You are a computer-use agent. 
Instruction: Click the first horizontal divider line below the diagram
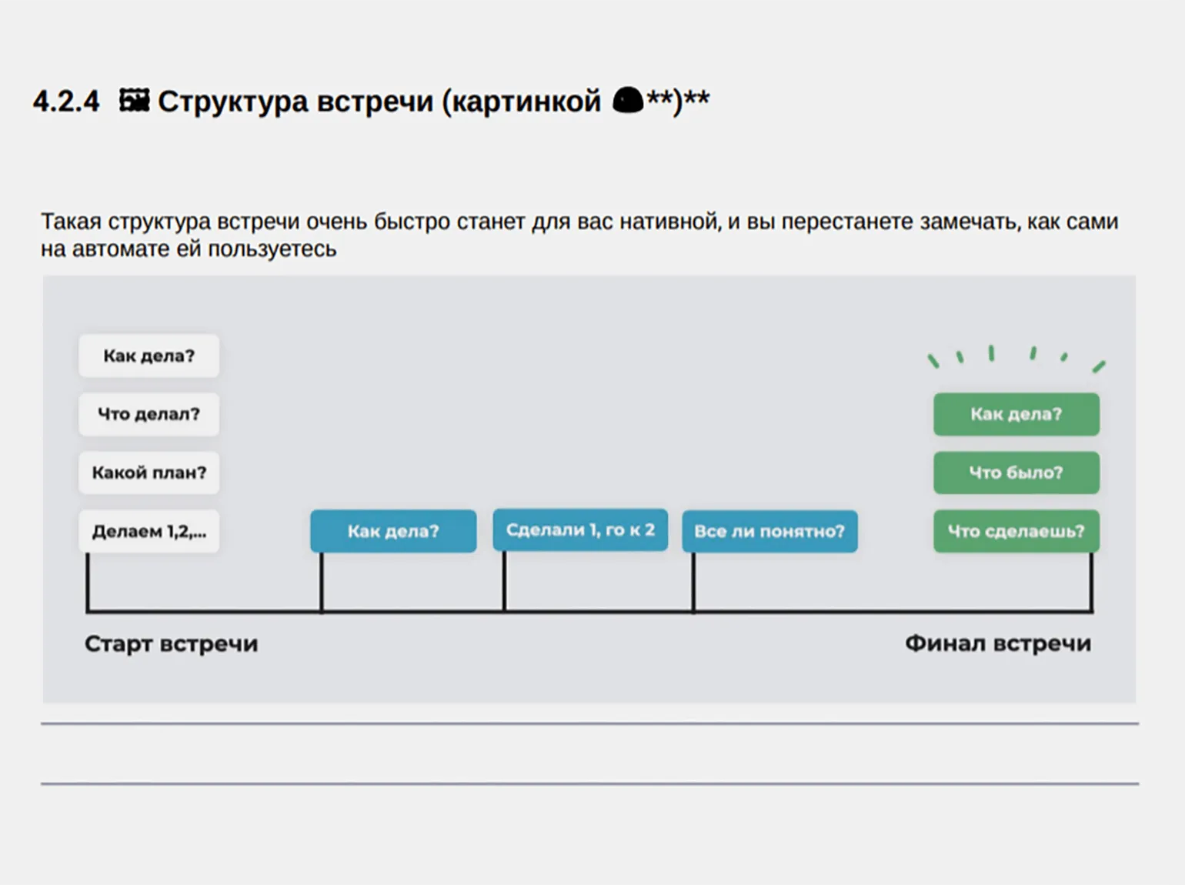[x=589, y=723]
